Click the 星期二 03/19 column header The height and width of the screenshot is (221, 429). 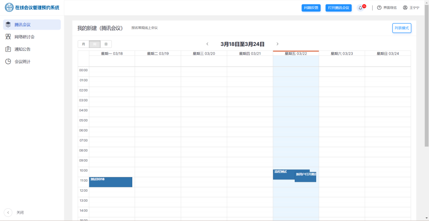158,53
